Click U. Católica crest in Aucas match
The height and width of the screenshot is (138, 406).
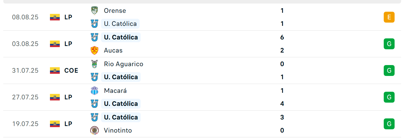[x=94, y=37]
